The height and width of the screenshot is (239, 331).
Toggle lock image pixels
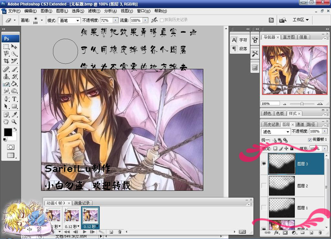point(281,149)
